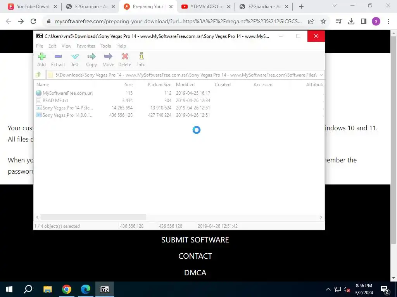Viewport: 397px width, 297px height.
Task: Click the muted volume tray icon
Action: click(x=347, y=289)
